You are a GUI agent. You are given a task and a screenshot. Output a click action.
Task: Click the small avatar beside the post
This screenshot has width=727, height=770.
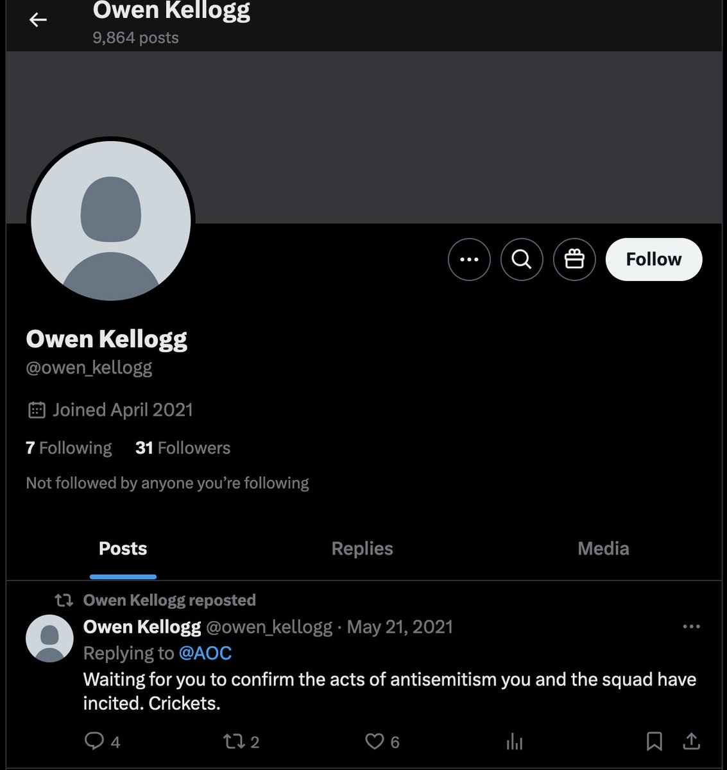coord(49,638)
